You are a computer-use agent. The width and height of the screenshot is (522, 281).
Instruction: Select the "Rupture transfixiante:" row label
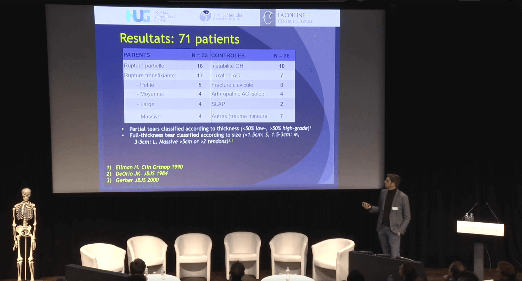point(150,75)
